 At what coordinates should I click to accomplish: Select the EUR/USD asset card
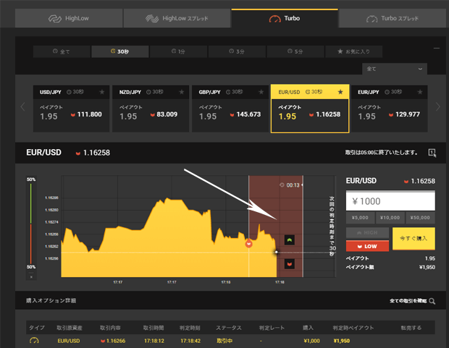click(x=310, y=109)
